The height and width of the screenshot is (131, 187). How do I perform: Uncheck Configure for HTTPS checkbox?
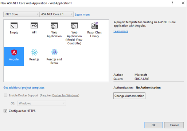click(5, 111)
